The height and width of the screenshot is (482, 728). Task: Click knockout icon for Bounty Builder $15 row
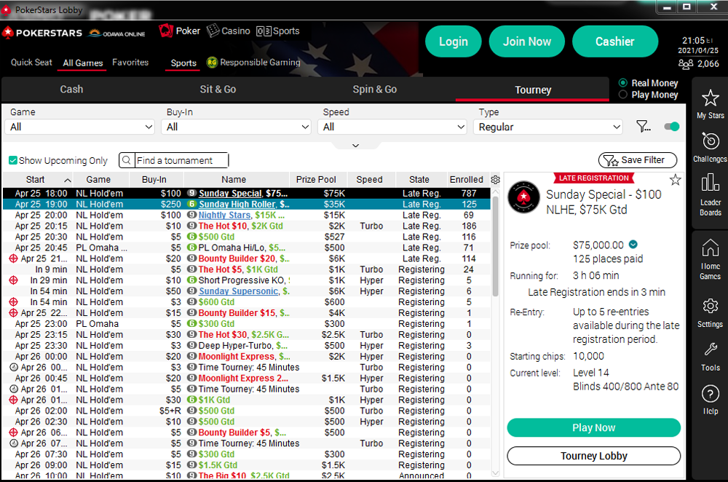(x=13, y=313)
